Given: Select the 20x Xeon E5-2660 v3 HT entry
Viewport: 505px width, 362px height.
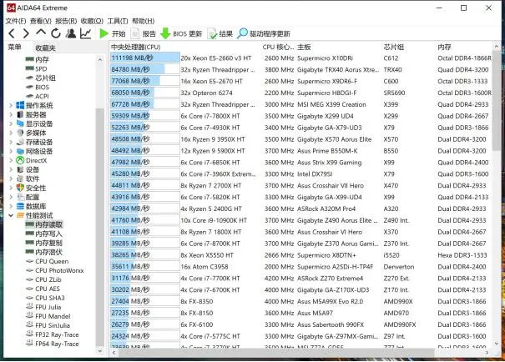Looking at the screenshot, I should (x=216, y=58).
